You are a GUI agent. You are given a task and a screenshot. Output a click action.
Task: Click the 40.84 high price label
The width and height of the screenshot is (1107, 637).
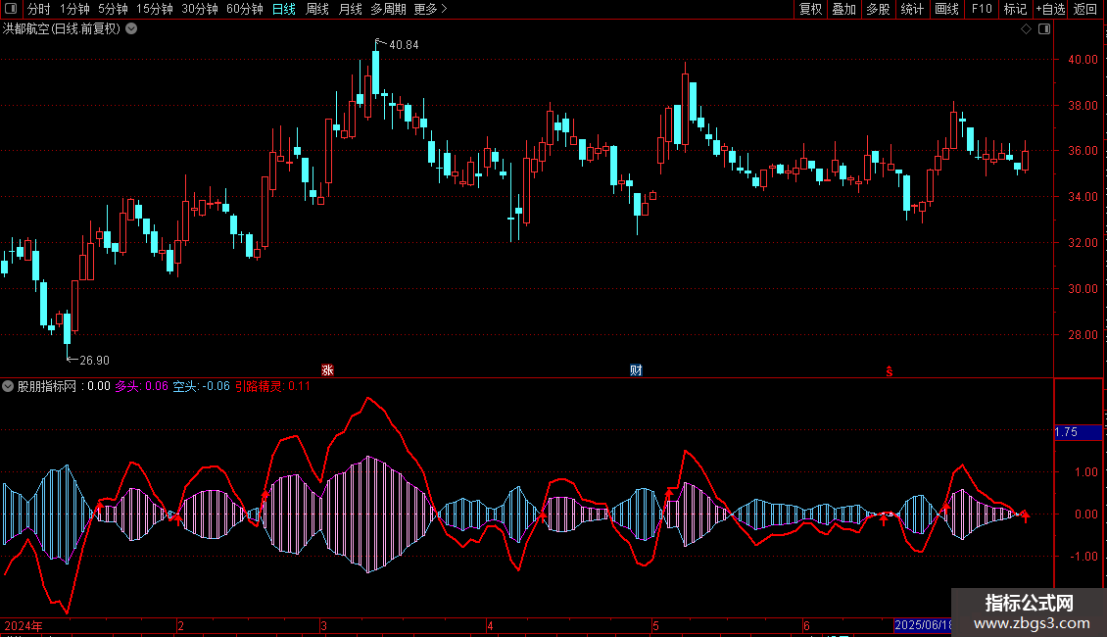(404, 44)
